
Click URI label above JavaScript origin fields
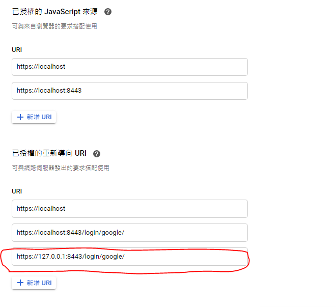click(17, 50)
